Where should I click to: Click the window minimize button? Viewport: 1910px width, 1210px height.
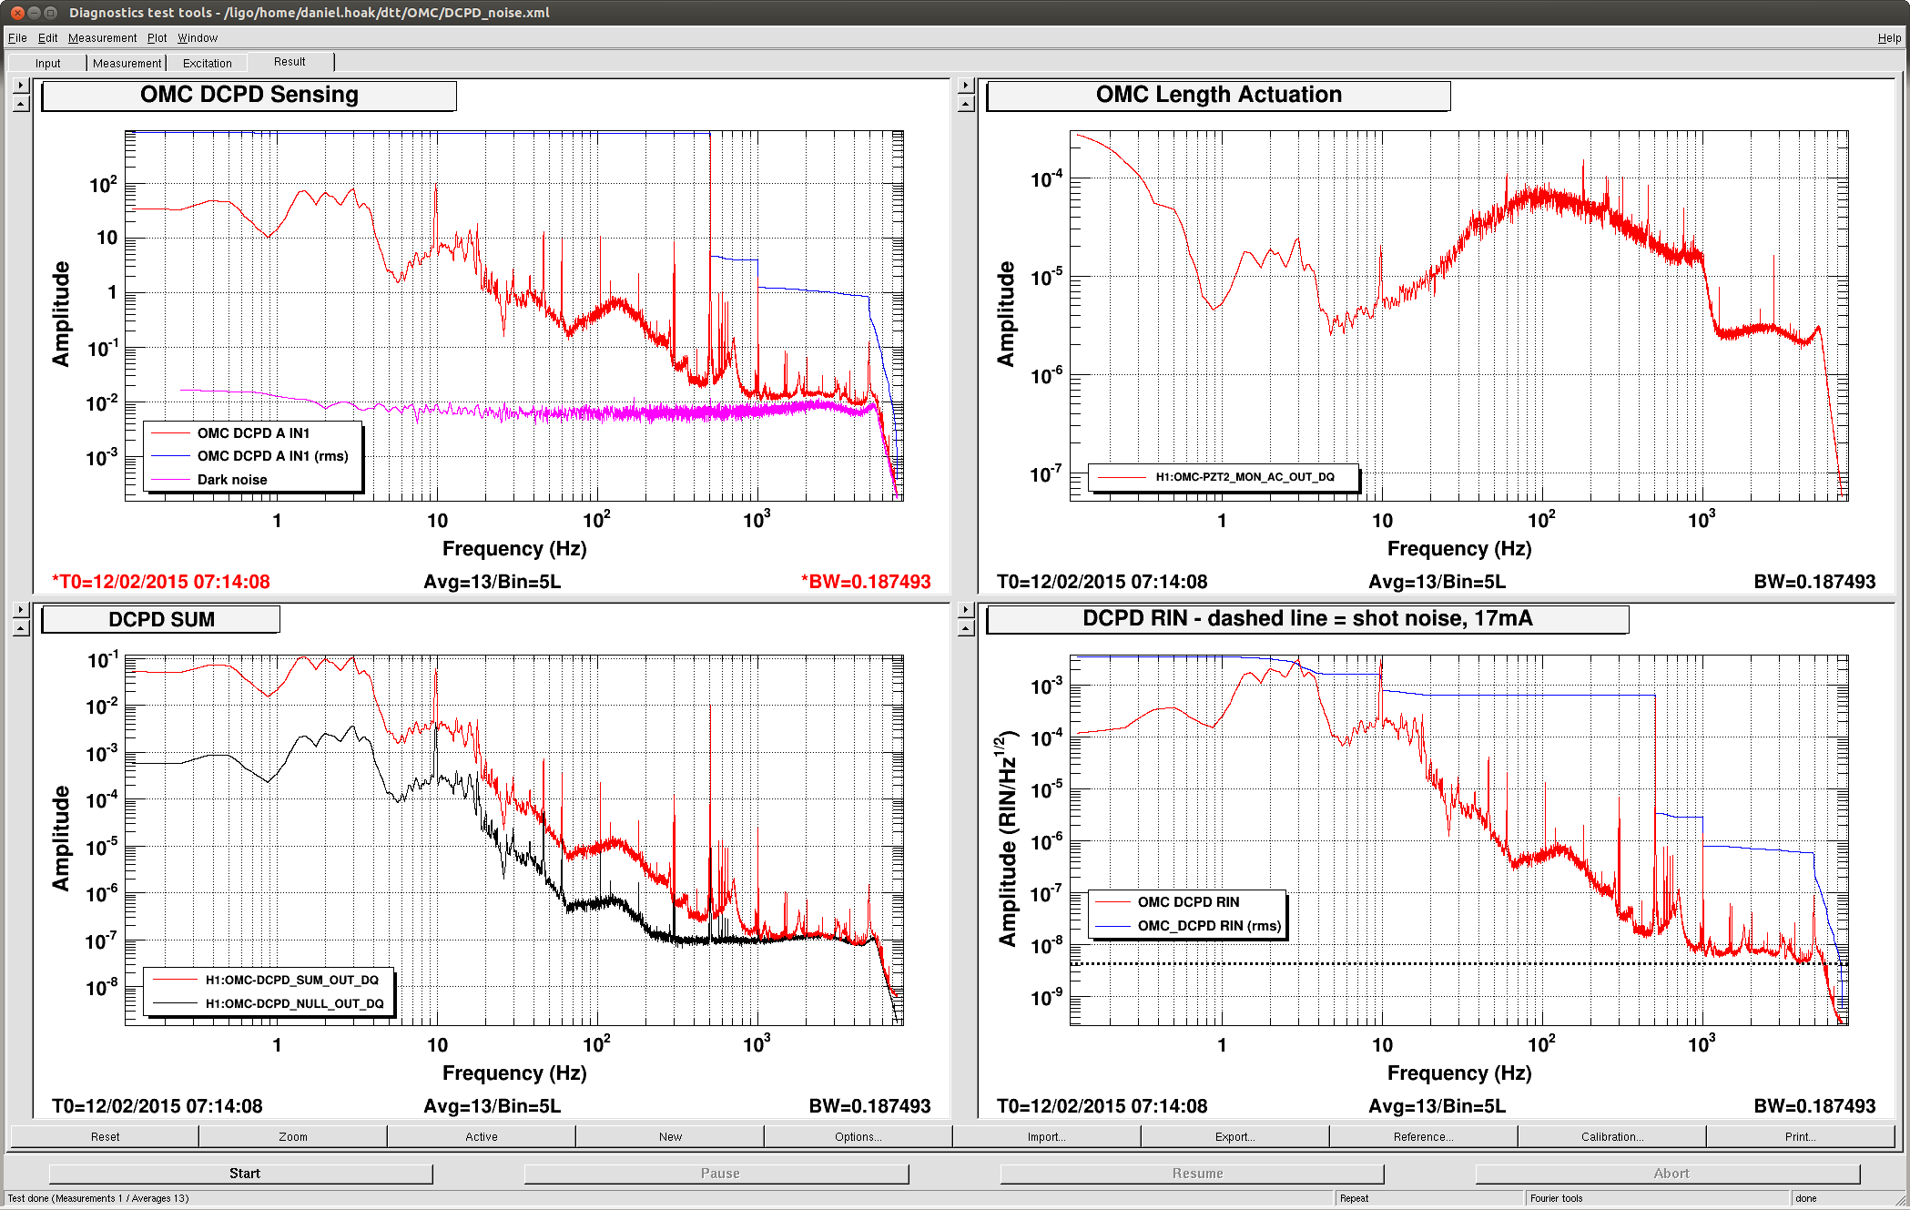(x=34, y=13)
